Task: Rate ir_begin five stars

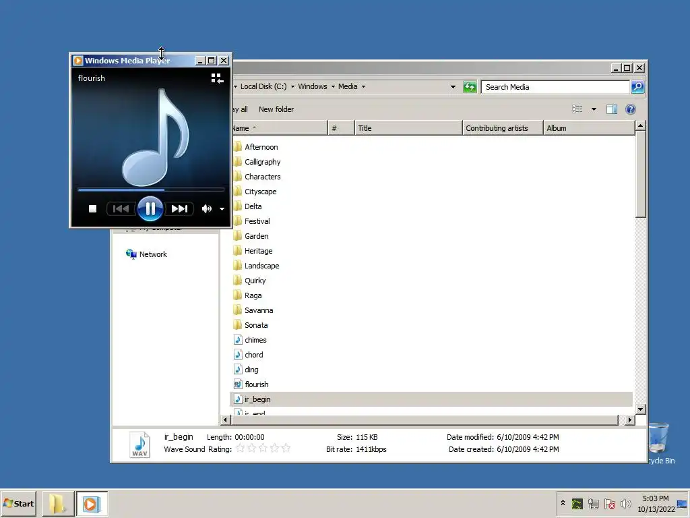Action: point(286,449)
